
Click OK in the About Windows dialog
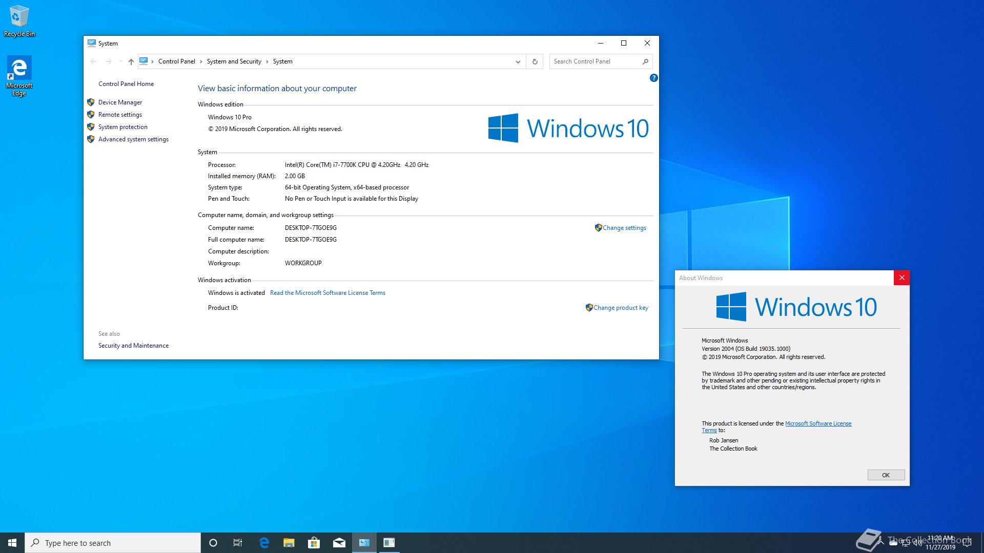[x=886, y=475]
